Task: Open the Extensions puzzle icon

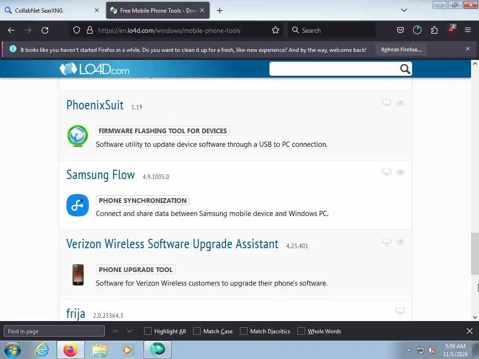Action: point(434,30)
